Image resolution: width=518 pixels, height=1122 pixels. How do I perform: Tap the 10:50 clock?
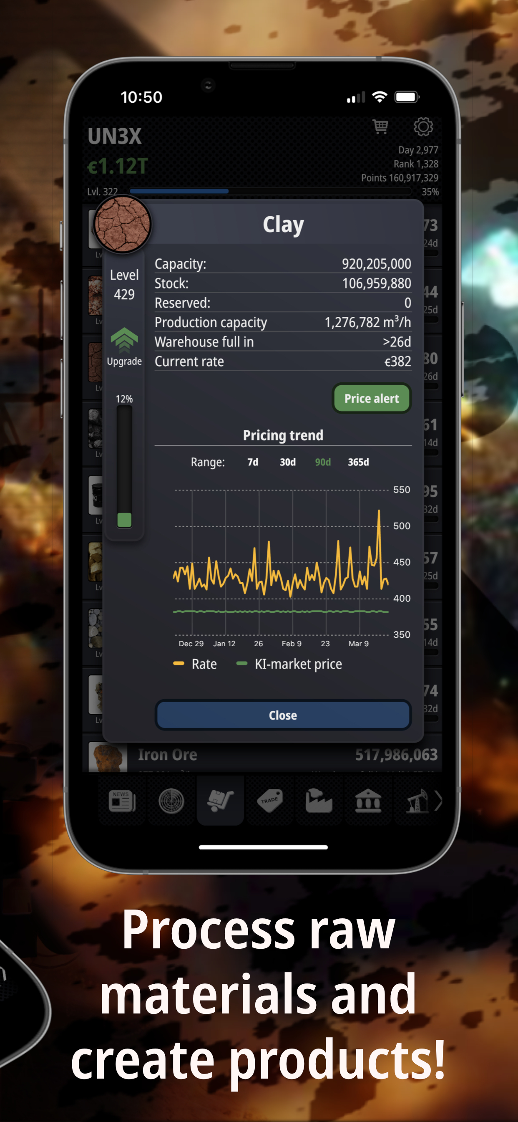pyautogui.click(x=141, y=97)
